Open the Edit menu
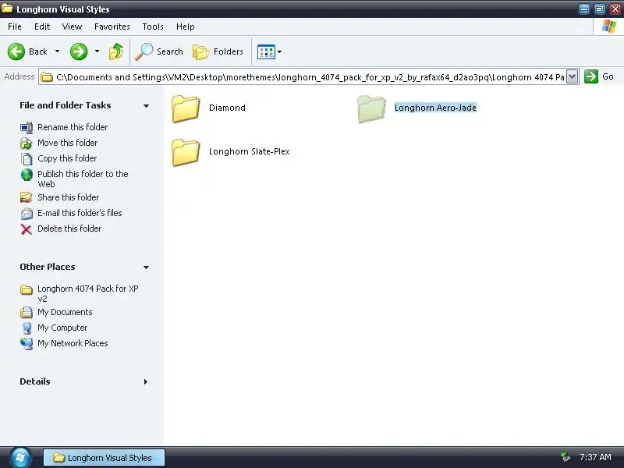Viewport: 624px width, 468px height. 42,27
